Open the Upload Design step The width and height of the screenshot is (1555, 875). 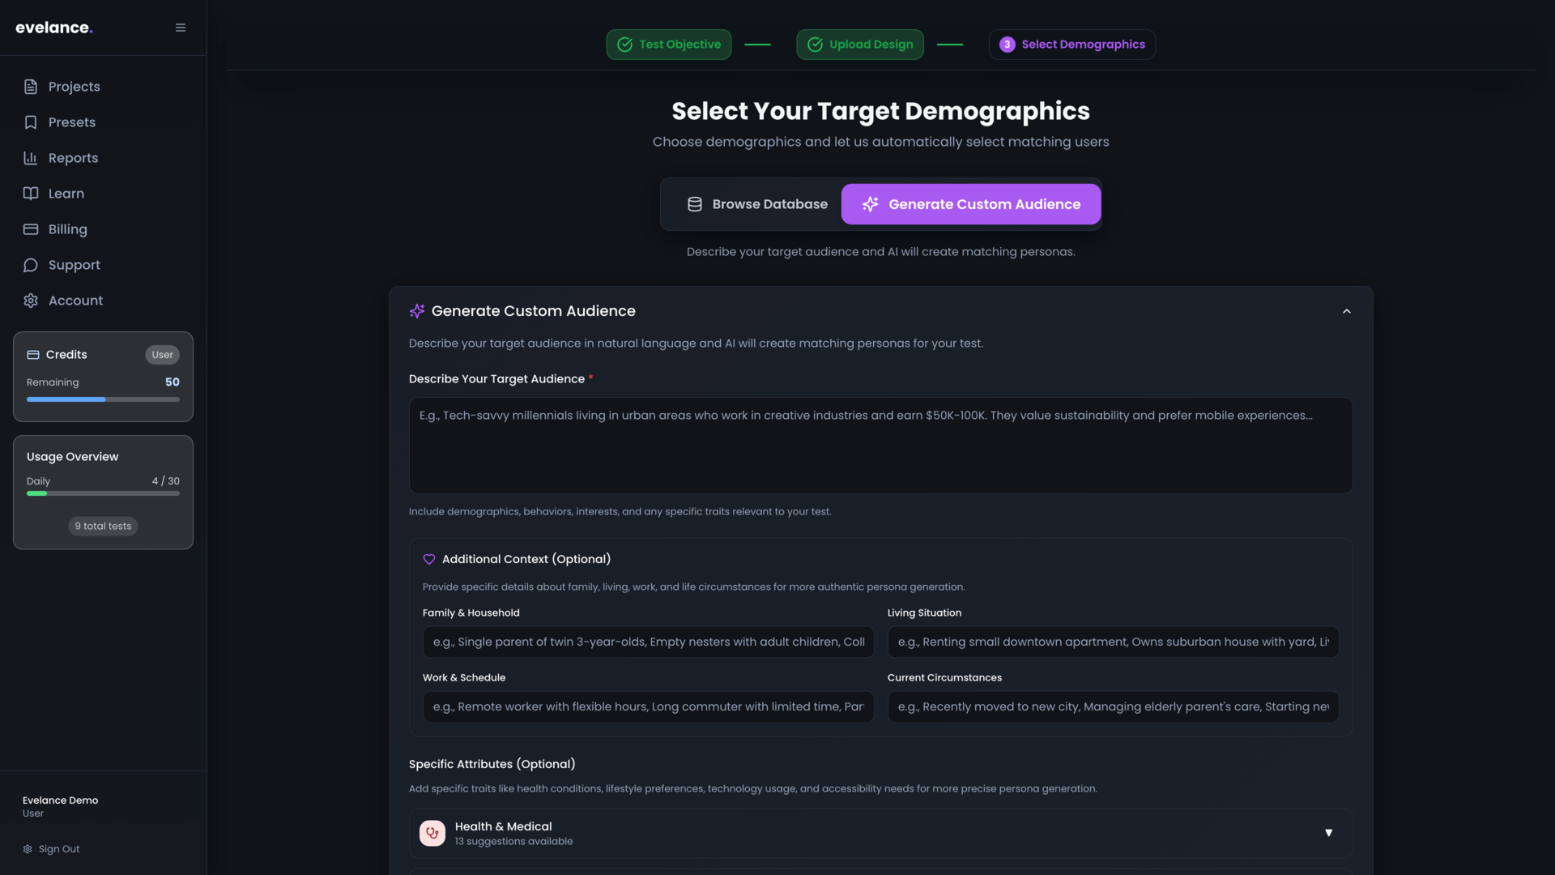[860, 45]
